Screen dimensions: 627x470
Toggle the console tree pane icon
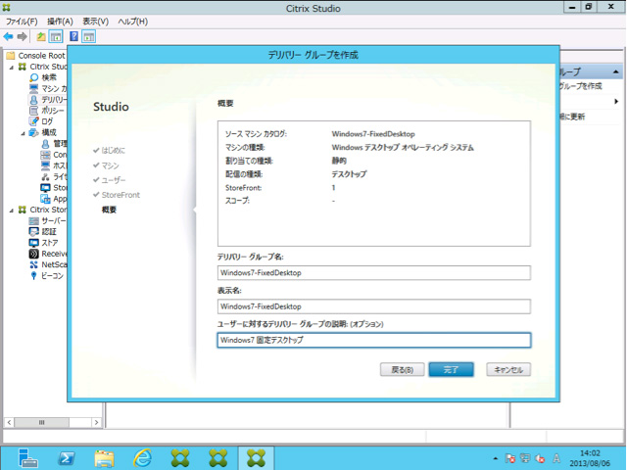pos(56,37)
